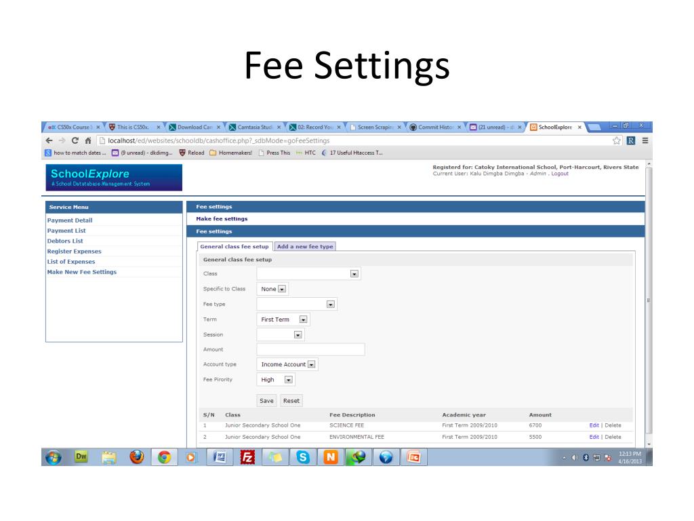Open Sticky Notes in the taskbar
Viewport: 694px width, 521px height.
point(275,457)
